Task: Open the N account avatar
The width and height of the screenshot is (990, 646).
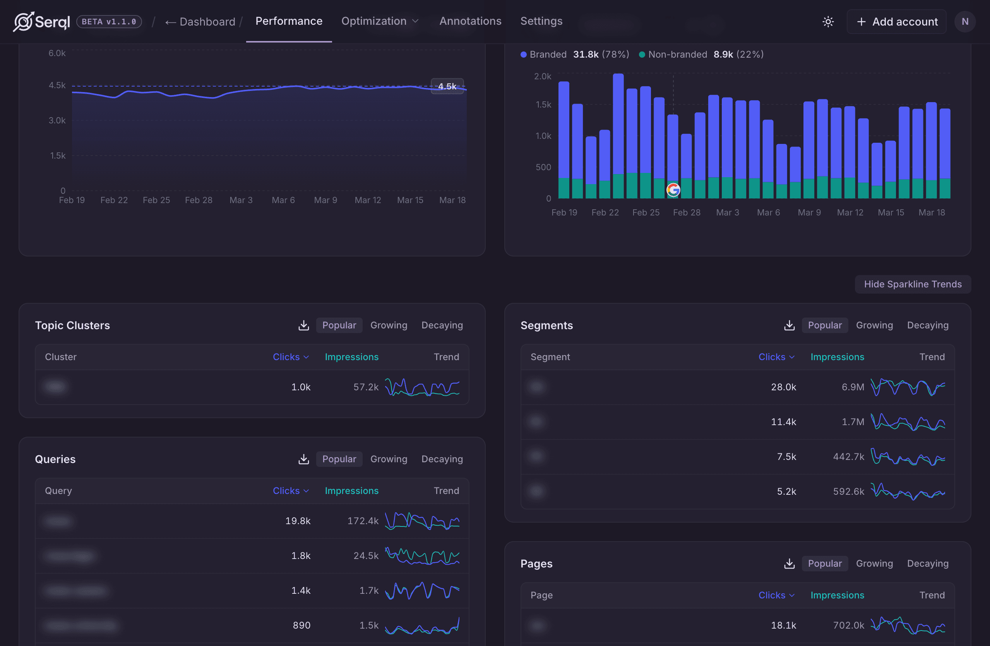Action: click(x=965, y=21)
